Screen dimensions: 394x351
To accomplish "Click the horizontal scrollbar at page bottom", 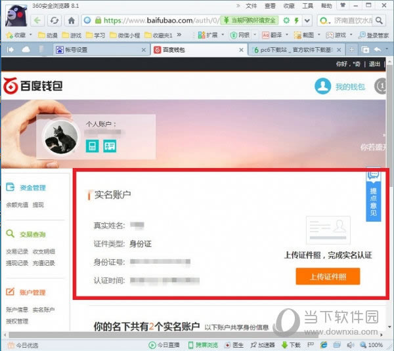I will pyautogui.click(x=164, y=335).
